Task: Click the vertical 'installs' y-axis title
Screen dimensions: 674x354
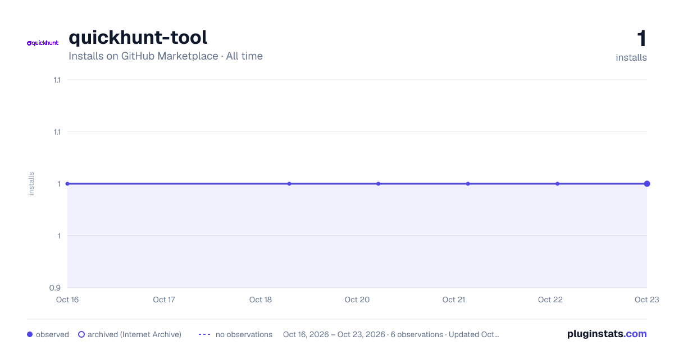Action: tap(31, 184)
